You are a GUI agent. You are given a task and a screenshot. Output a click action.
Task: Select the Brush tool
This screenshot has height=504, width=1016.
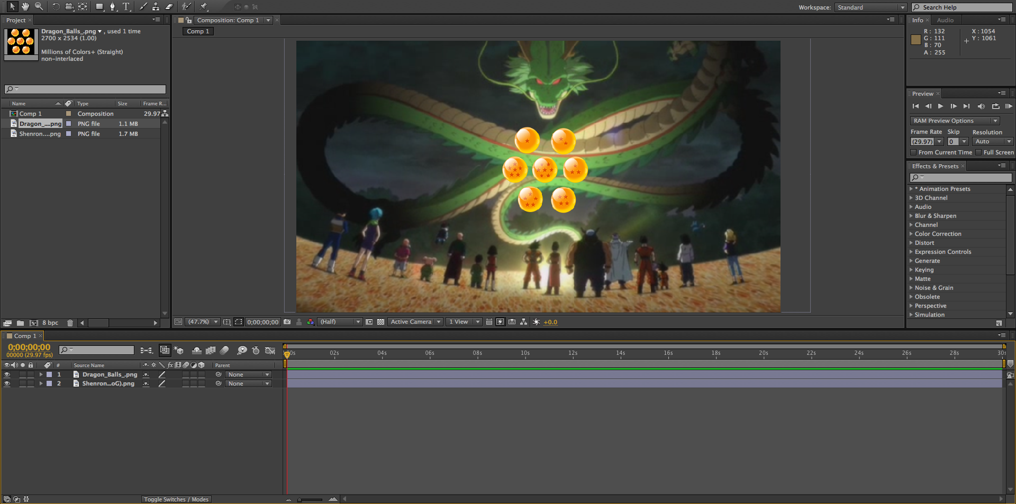(x=143, y=6)
